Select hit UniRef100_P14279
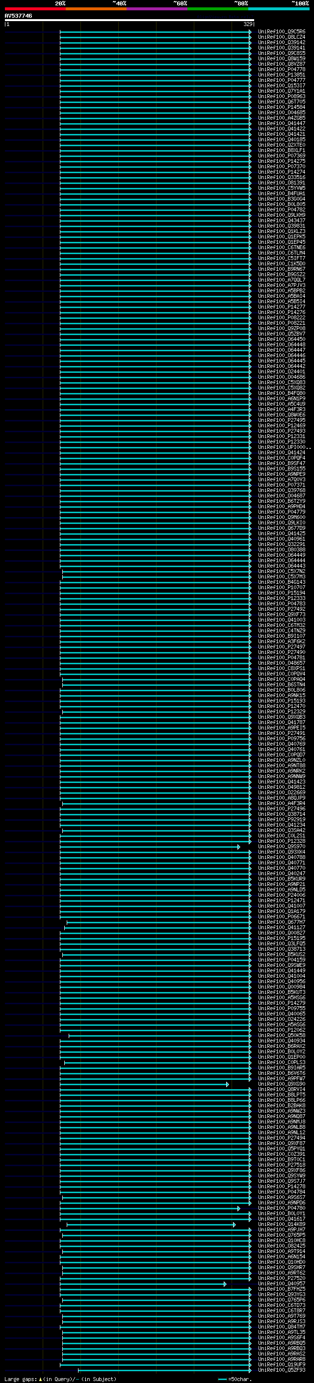Image resolution: width=314 pixels, height=1383 pixels. [281, 1003]
